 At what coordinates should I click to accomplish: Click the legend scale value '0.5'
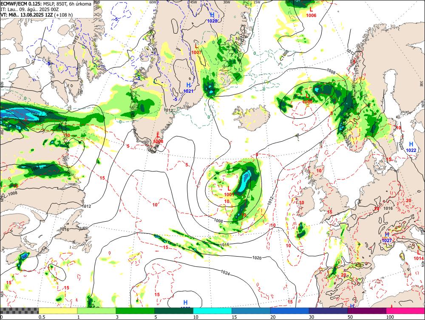click(42, 317)
